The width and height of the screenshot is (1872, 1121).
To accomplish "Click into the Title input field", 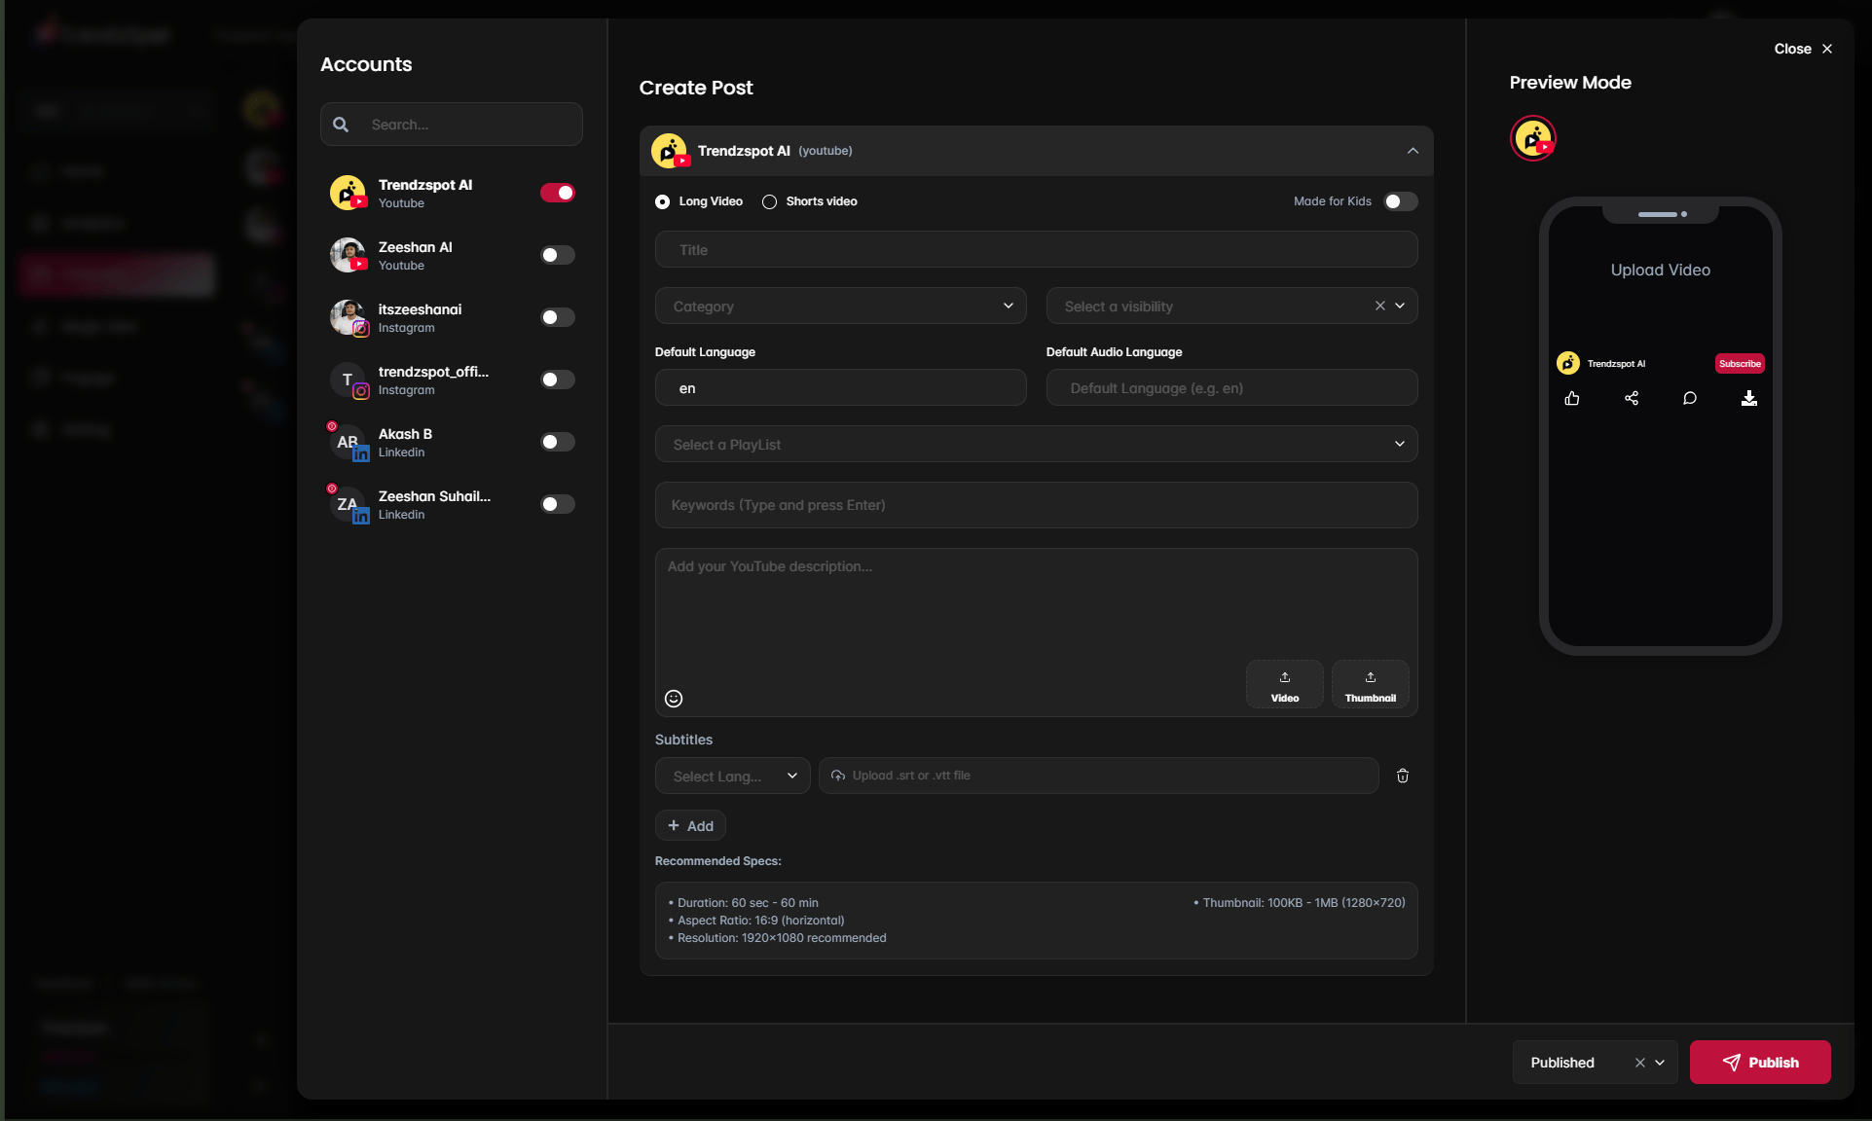I will pyautogui.click(x=1037, y=250).
